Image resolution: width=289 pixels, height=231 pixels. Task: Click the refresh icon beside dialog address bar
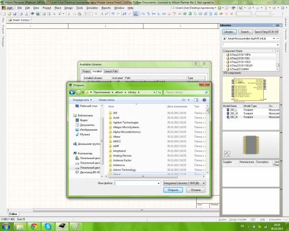pos(159,92)
